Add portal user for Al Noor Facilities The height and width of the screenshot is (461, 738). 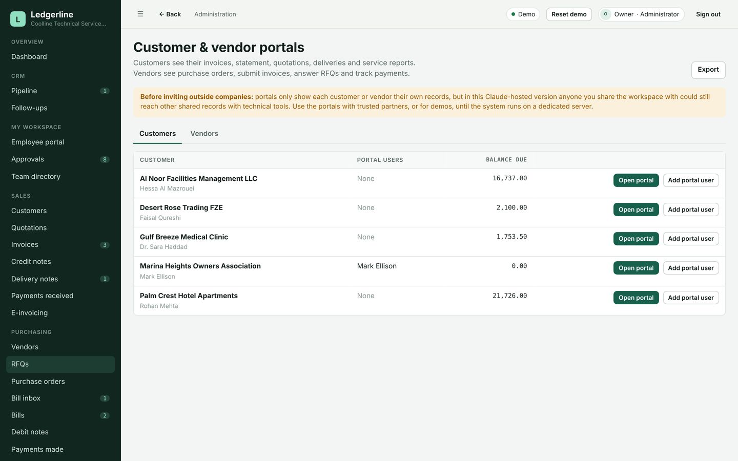(x=691, y=180)
